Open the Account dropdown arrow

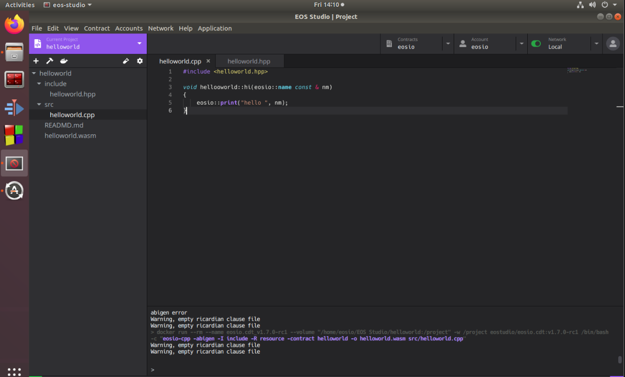click(x=522, y=43)
